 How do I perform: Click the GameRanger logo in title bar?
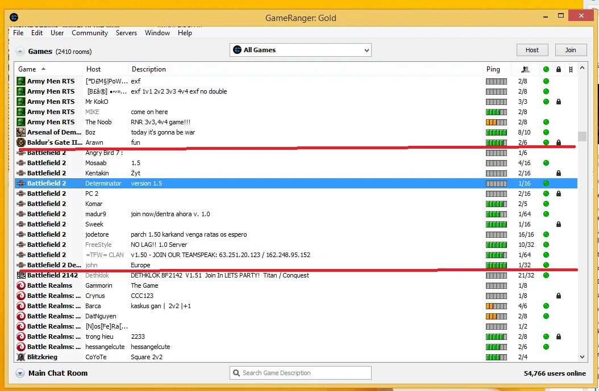tap(14, 17)
